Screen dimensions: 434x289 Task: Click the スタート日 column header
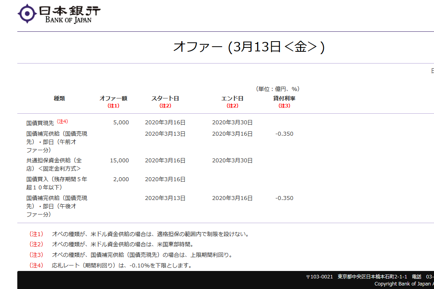(x=165, y=98)
